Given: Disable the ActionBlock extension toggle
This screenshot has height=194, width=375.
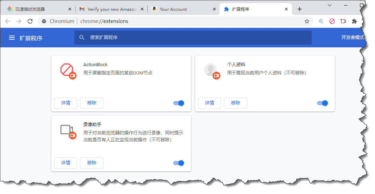Looking at the screenshot, I should pos(179,103).
